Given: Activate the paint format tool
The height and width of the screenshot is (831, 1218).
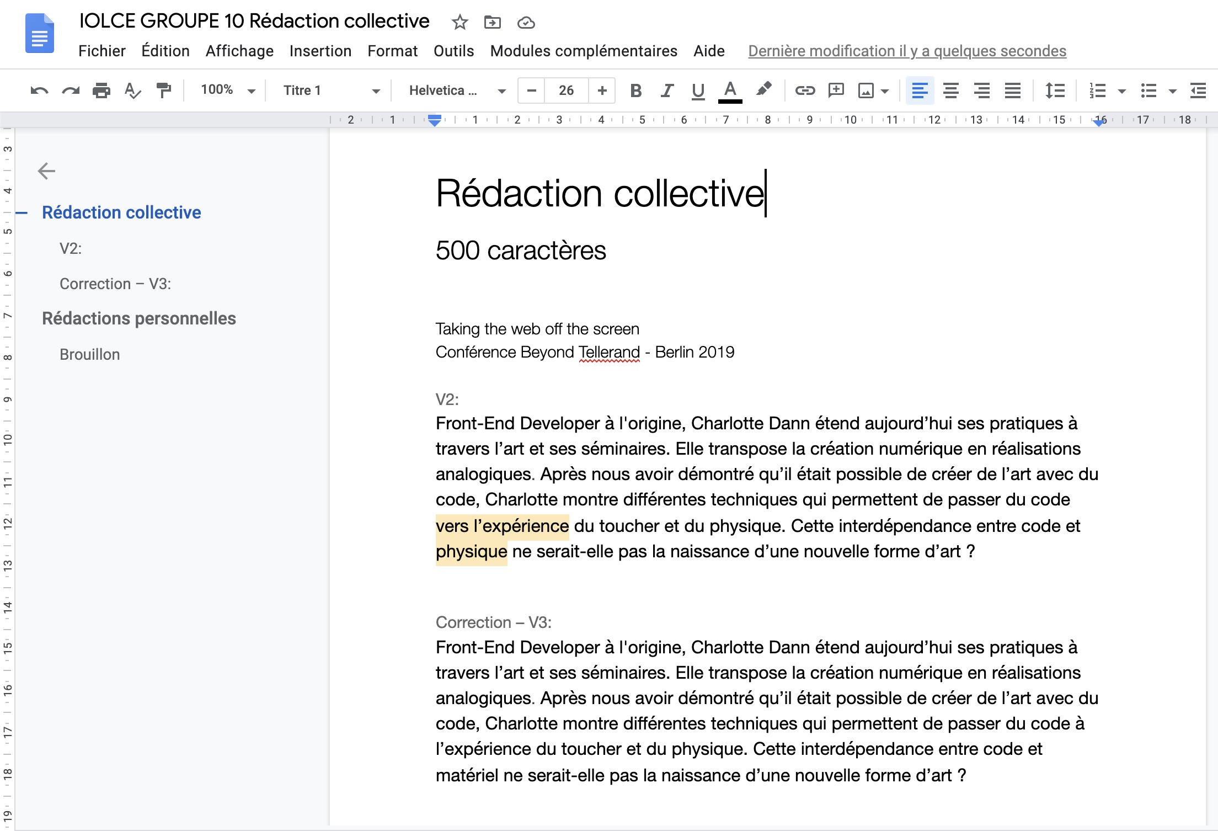Looking at the screenshot, I should coord(163,90).
